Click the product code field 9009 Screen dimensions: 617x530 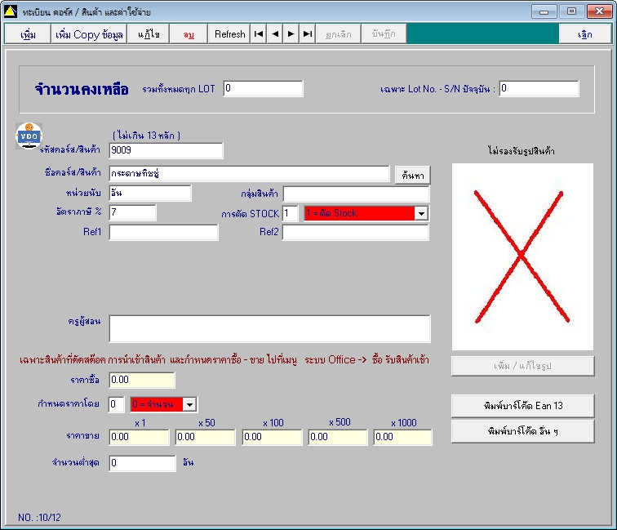pos(166,150)
